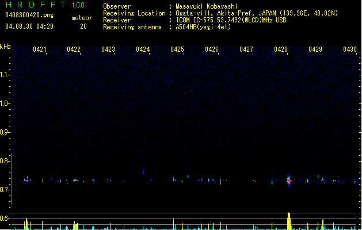This screenshot has height=230, width=362.
Task: Click the 0423 time marker
Action: click(x=108, y=49)
